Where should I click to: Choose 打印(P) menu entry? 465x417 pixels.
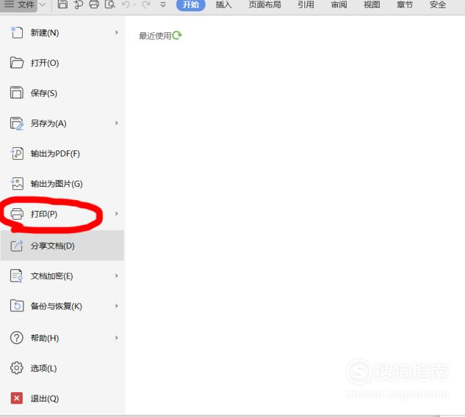62,214
